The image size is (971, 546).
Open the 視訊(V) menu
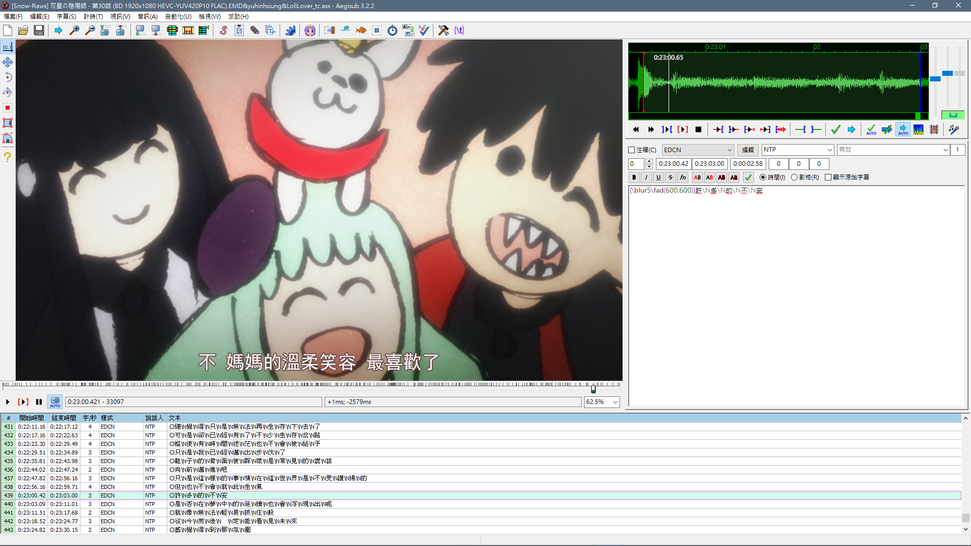(120, 17)
